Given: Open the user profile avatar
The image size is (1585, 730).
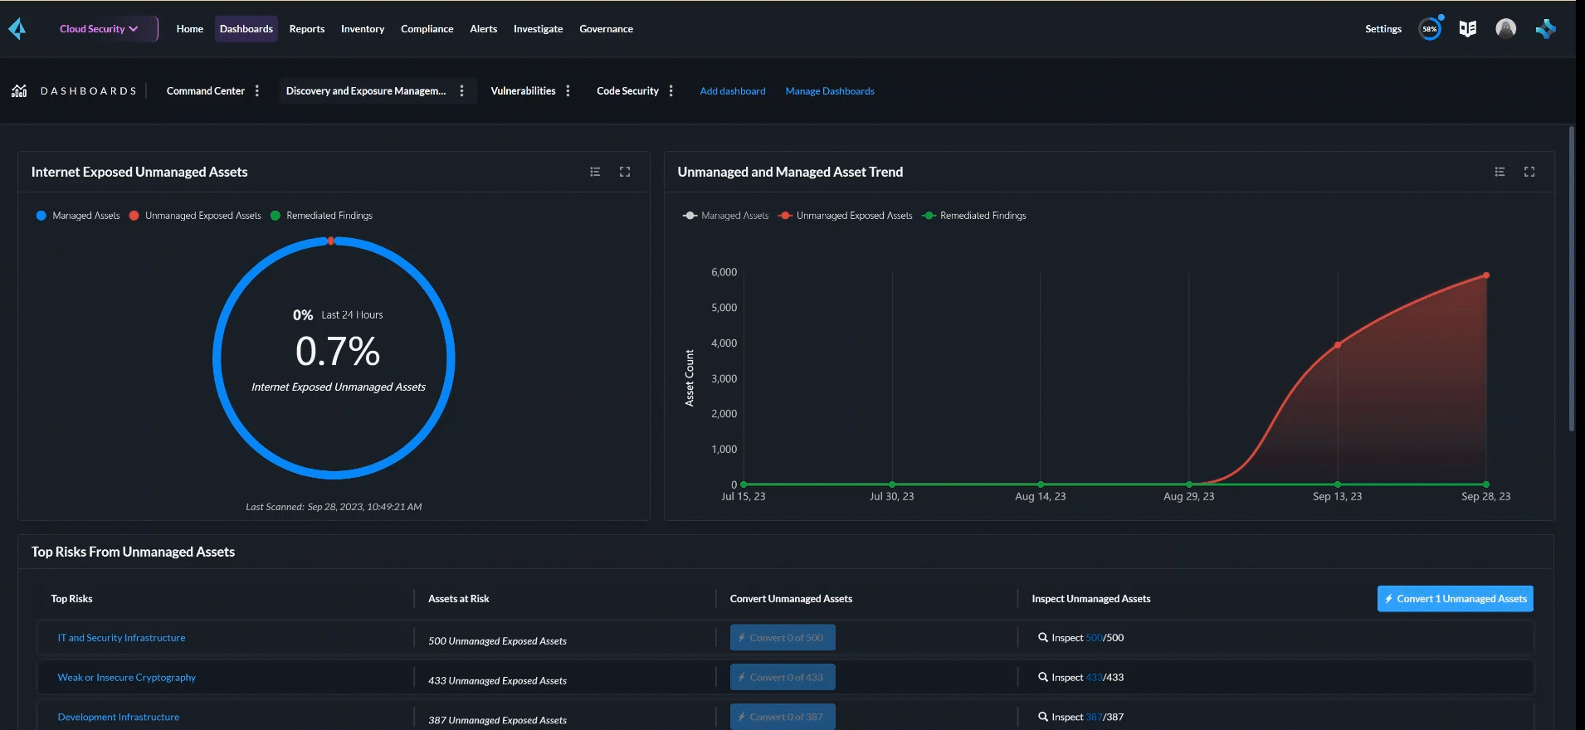Looking at the screenshot, I should (1506, 29).
